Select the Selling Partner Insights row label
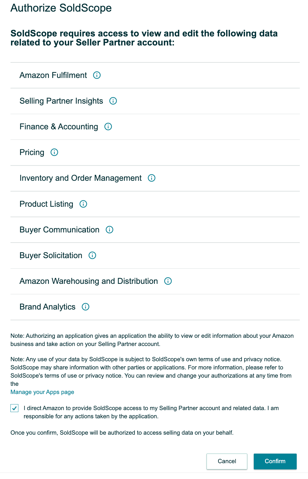308x479 pixels. click(61, 101)
